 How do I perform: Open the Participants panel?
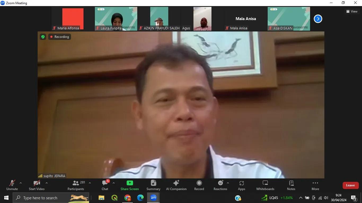click(x=76, y=185)
